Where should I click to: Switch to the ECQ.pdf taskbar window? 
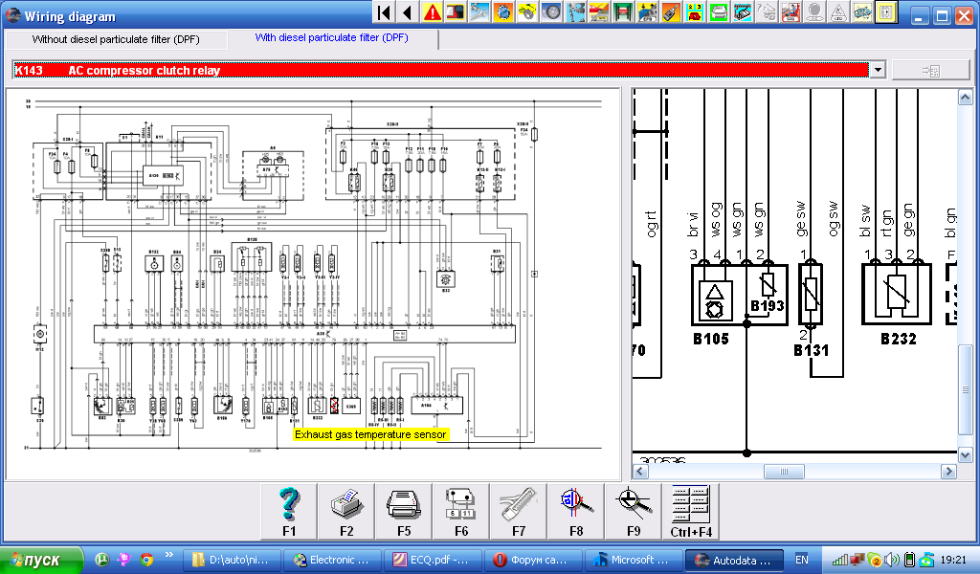coord(434,561)
